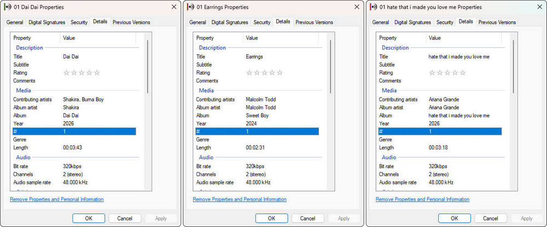547x227 pixels.
Task: Click audio icon in hate that i made you love me title bar
Action: pyautogui.click(x=374, y=7)
